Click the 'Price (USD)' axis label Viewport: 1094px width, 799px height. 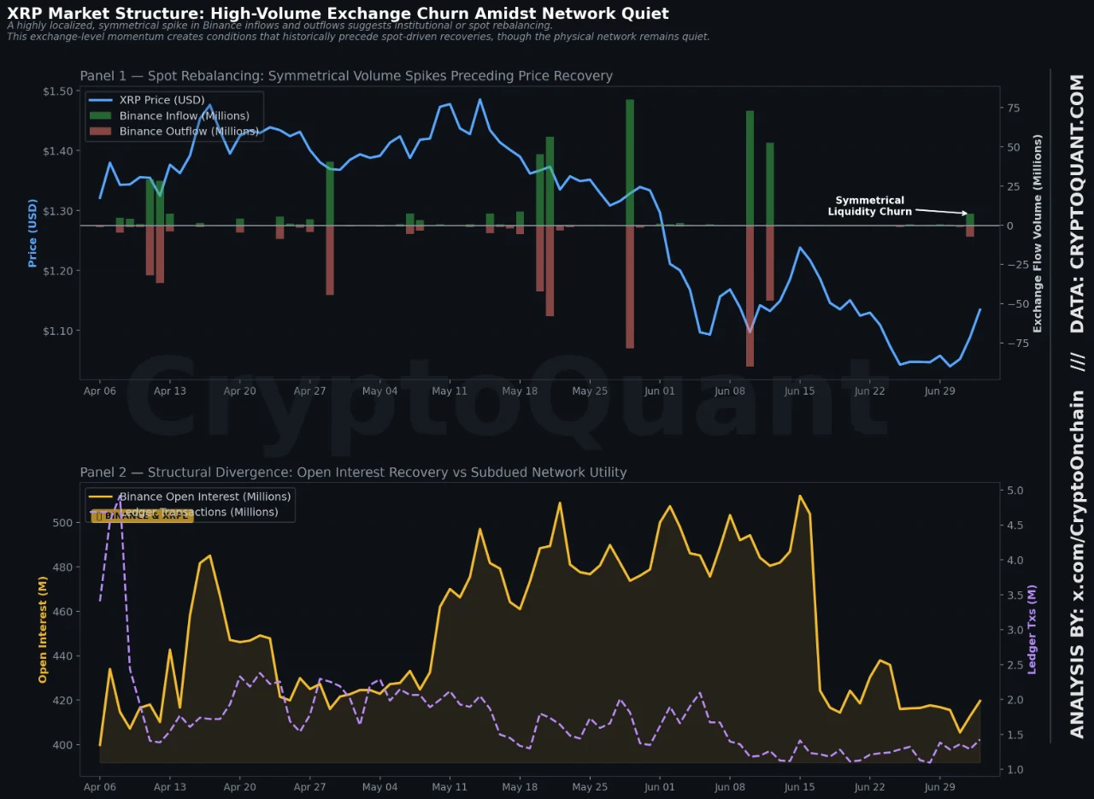[x=32, y=233]
